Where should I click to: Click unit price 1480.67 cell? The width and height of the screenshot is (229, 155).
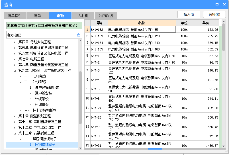coord(206,145)
